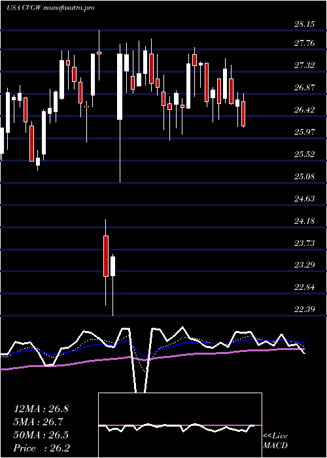Click the 25.08 price axis label
This screenshot has width=327, height=458.
click(x=304, y=177)
